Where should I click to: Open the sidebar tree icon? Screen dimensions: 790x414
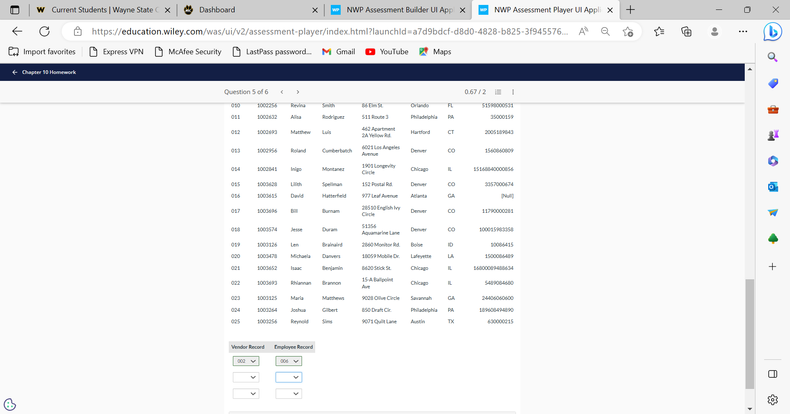[x=773, y=239]
